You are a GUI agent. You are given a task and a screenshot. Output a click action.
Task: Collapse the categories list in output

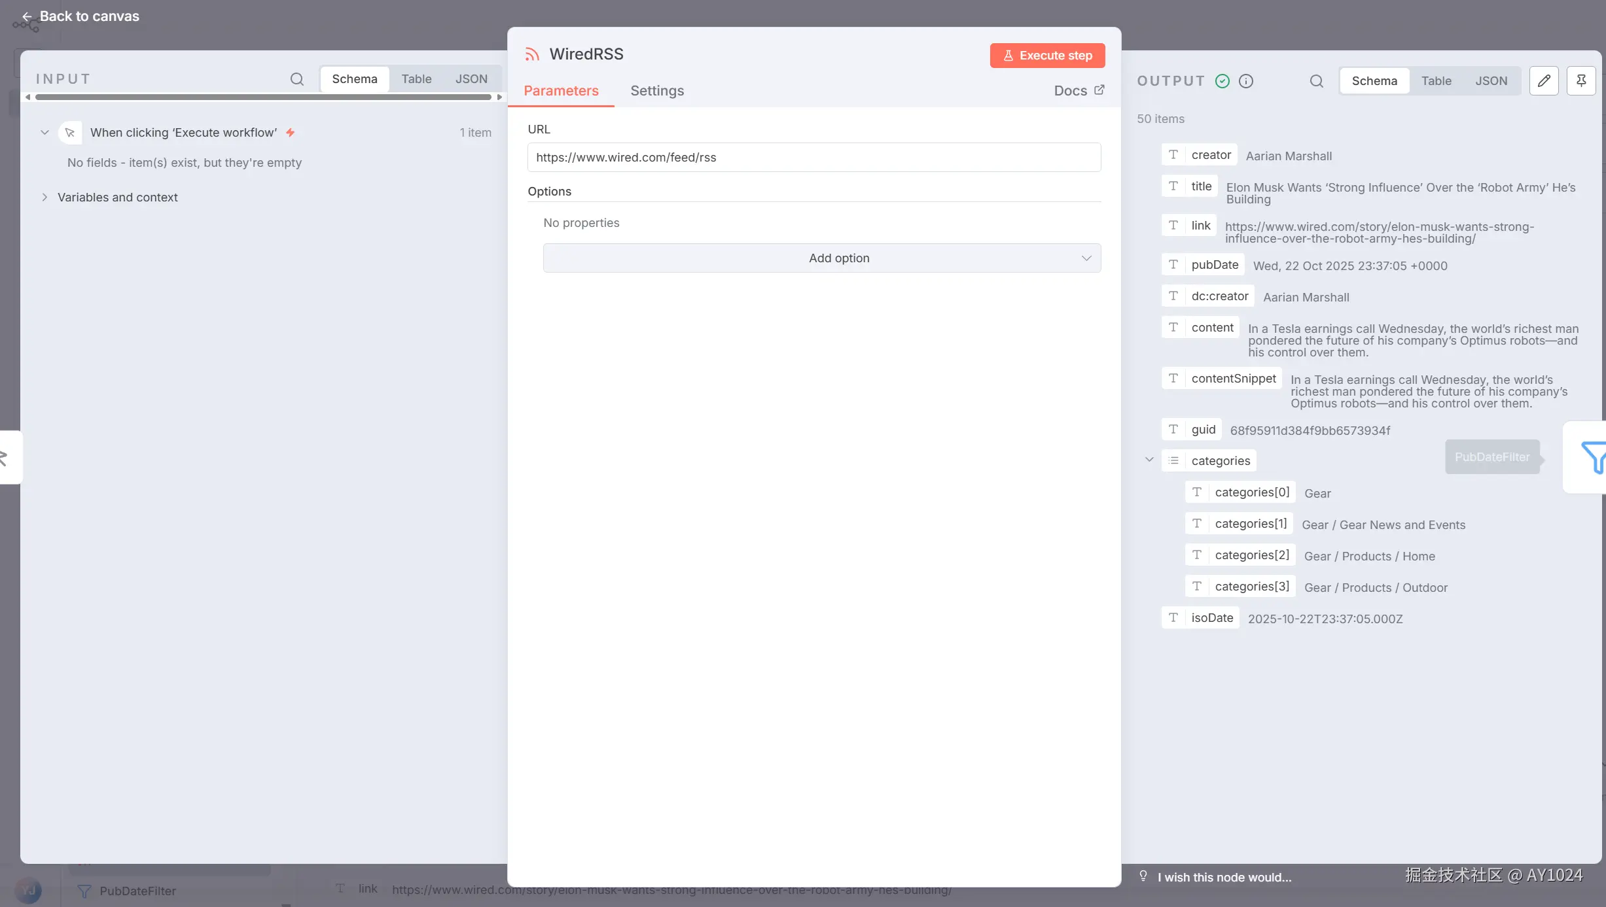[x=1149, y=460]
